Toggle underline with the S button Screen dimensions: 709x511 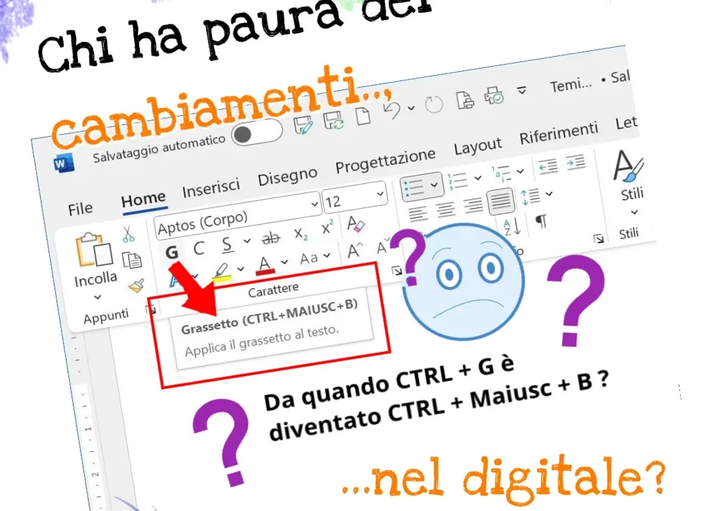227,245
